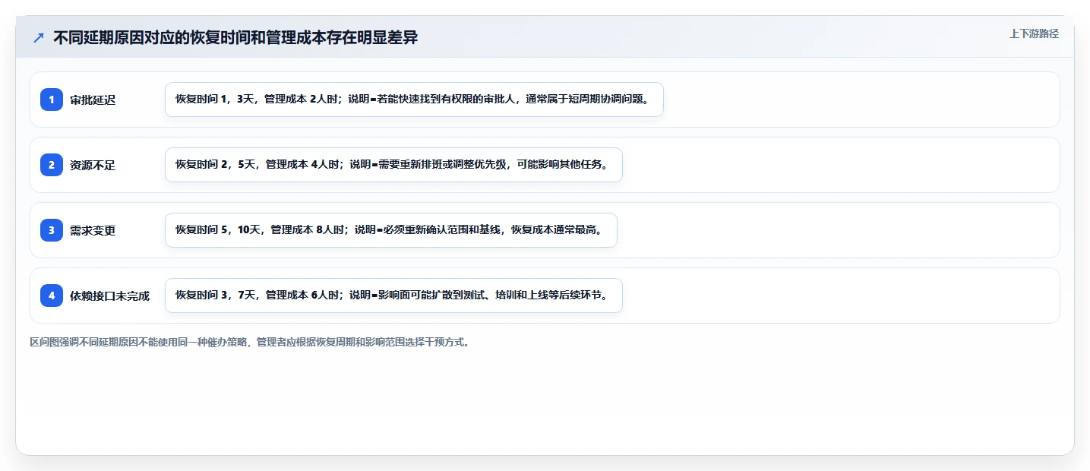Click the arrow icon beside the title
The width and height of the screenshot is (1090, 471).
pyautogui.click(x=39, y=37)
